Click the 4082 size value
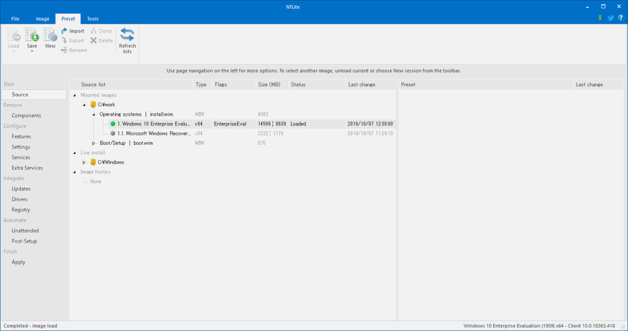The height and width of the screenshot is (331, 628). coord(263,114)
